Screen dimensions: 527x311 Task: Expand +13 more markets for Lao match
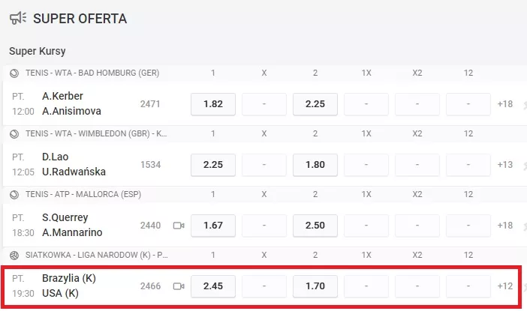(x=505, y=165)
